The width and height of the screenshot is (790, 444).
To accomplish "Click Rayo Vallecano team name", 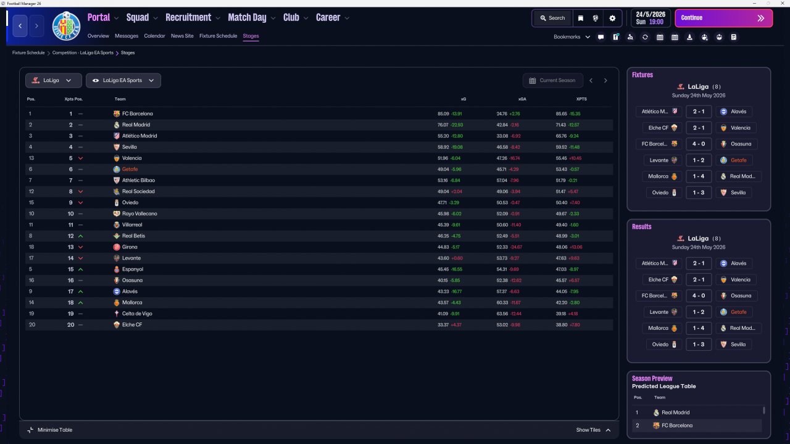I will tap(139, 214).
